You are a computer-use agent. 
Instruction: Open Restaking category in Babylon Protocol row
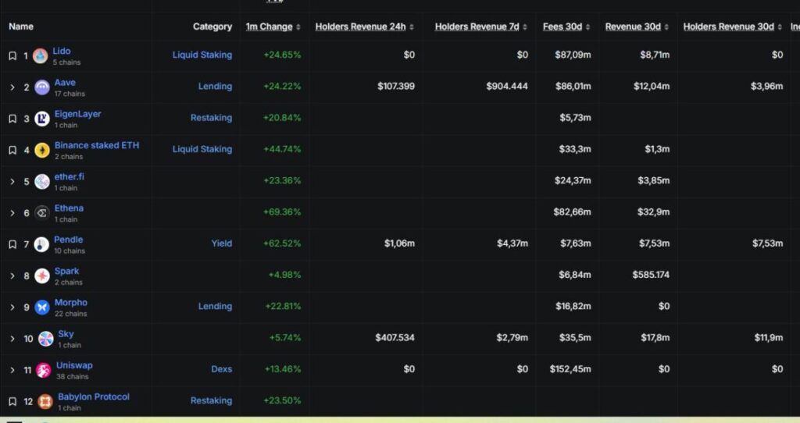pos(211,400)
